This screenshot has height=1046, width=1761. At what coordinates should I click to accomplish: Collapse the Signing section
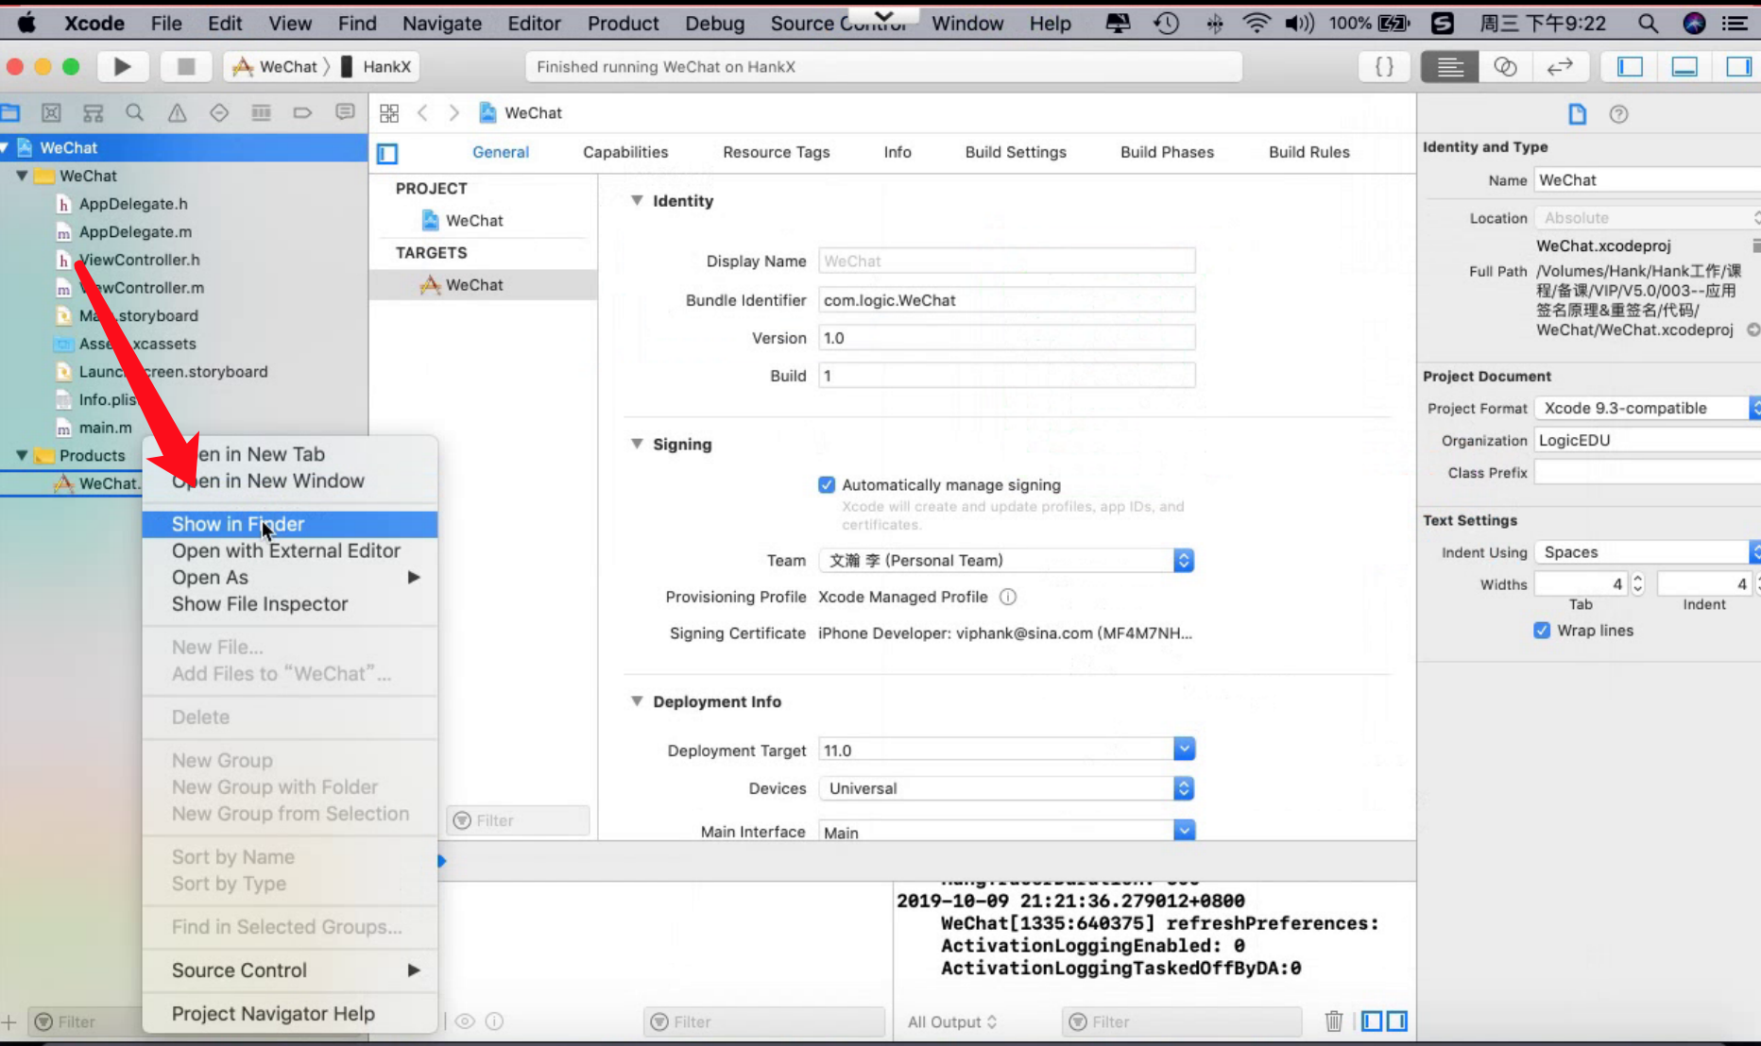(637, 444)
